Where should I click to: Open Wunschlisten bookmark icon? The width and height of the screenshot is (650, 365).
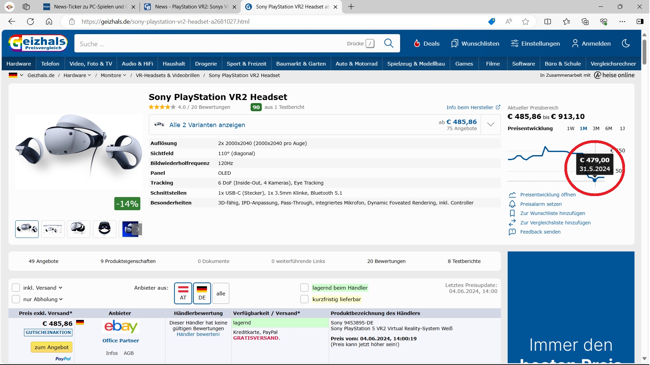coord(455,43)
